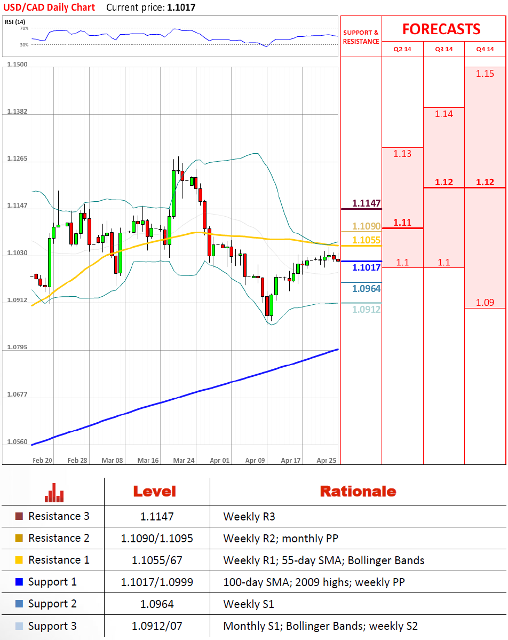Click the Resistance 1 yellow color square

(19, 560)
